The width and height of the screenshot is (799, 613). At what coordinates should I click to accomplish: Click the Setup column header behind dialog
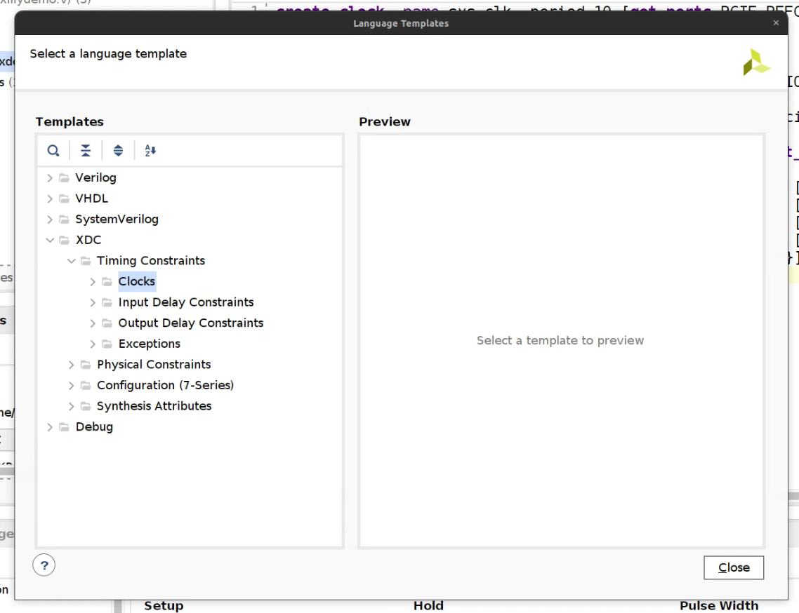(x=164, y=605)
